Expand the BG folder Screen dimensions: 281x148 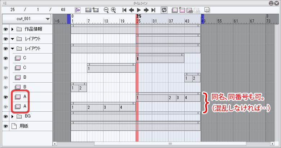(x=12, y=116)
